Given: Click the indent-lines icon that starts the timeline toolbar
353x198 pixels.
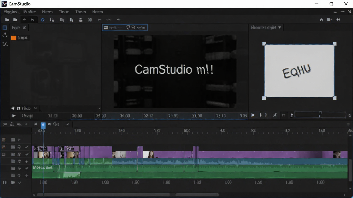Looking at the screenshot, I should 5,124.
